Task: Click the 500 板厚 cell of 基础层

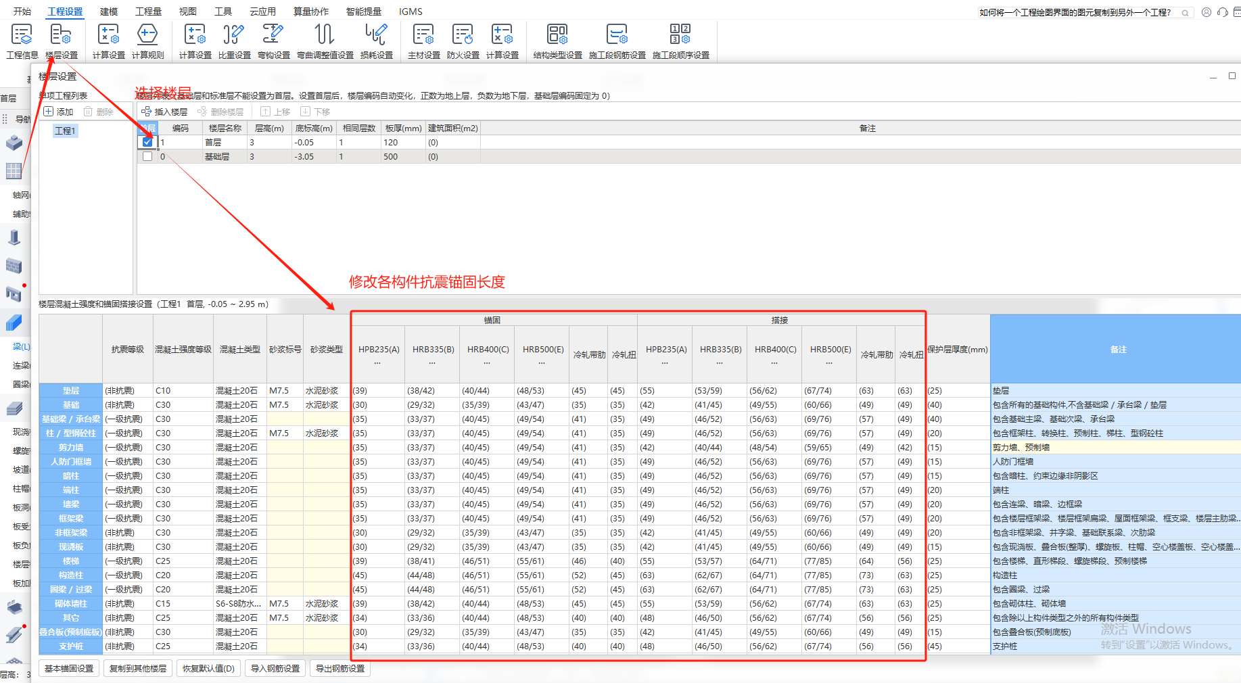Action: pos(403,156)
